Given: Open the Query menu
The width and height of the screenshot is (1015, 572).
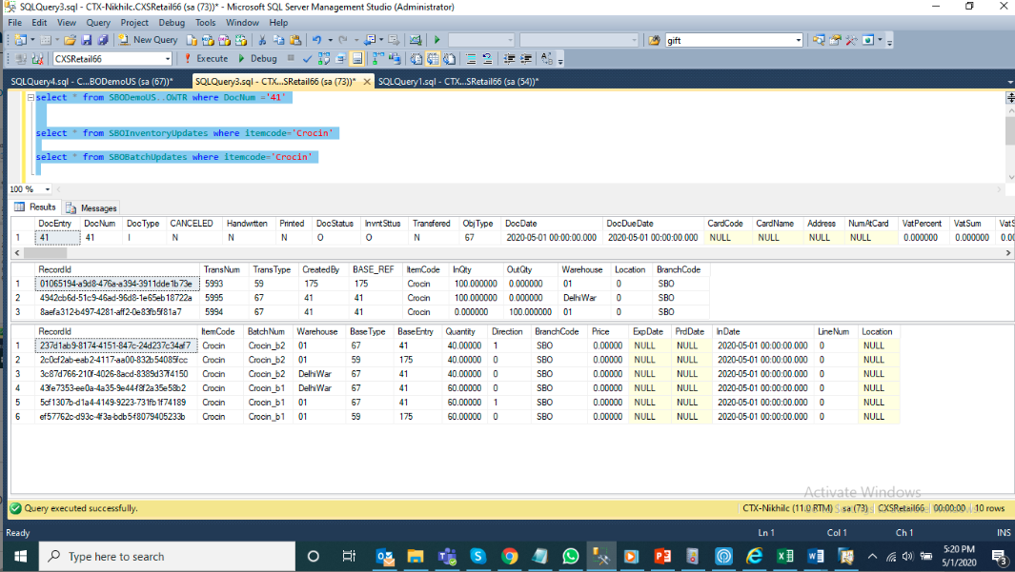Looking at the screenshot, I should [98, 23].
